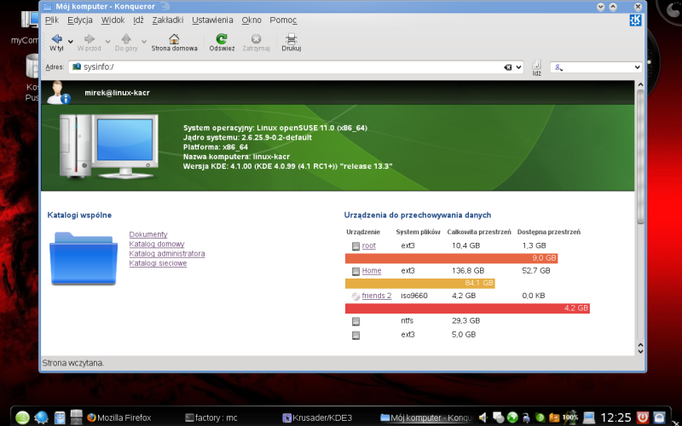Click the computer illustration in green banner
Image resolution: width=682 pixels, height=426 pixels.
pos(109,147)
